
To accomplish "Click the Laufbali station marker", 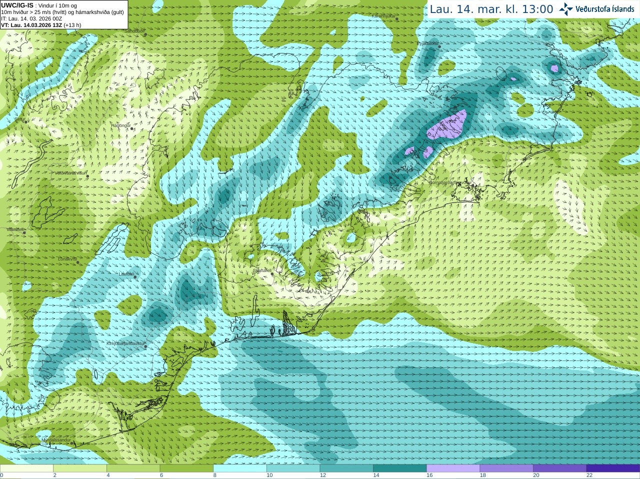I will click(135, 277).
